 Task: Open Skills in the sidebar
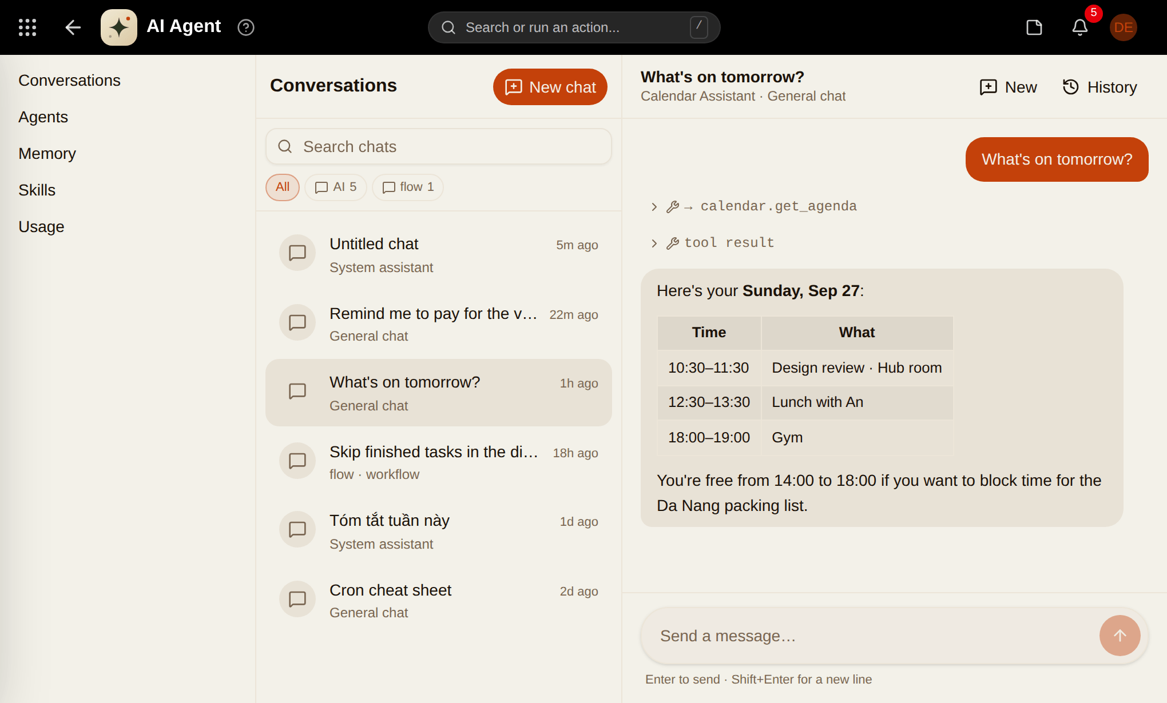tap(37, 190)
